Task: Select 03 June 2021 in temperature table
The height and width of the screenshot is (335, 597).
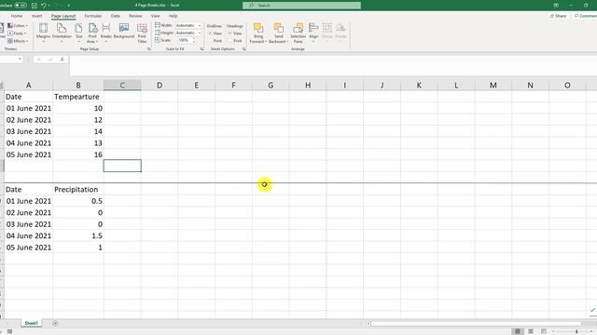Action: click(29, 131)
